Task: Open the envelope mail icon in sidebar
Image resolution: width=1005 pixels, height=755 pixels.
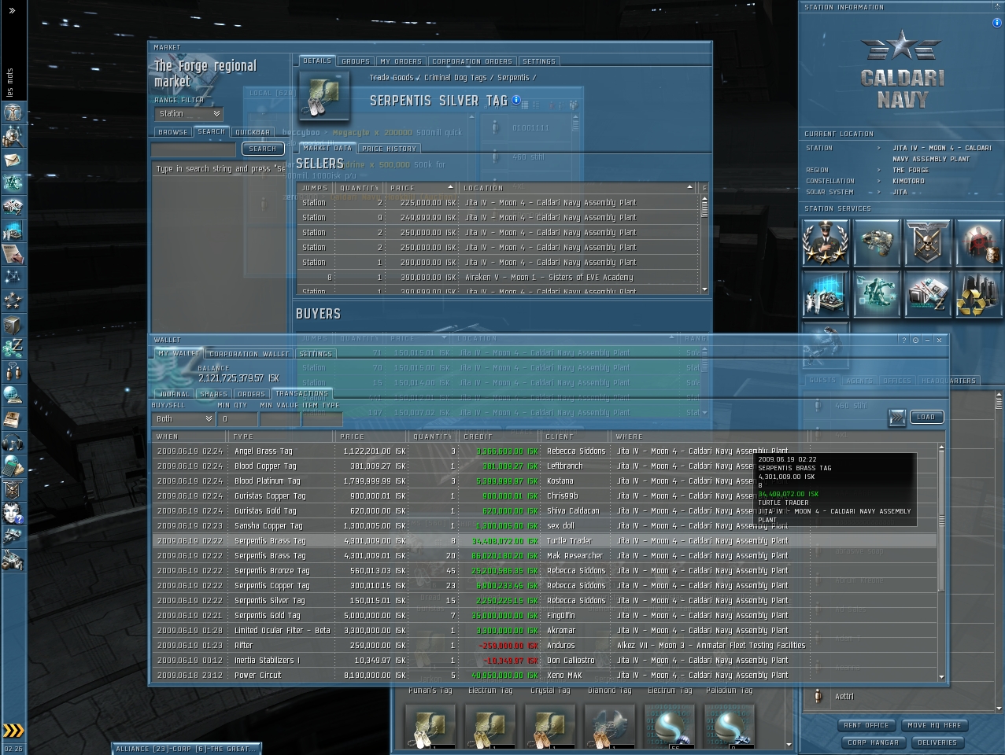Action: tap(13, 160)
